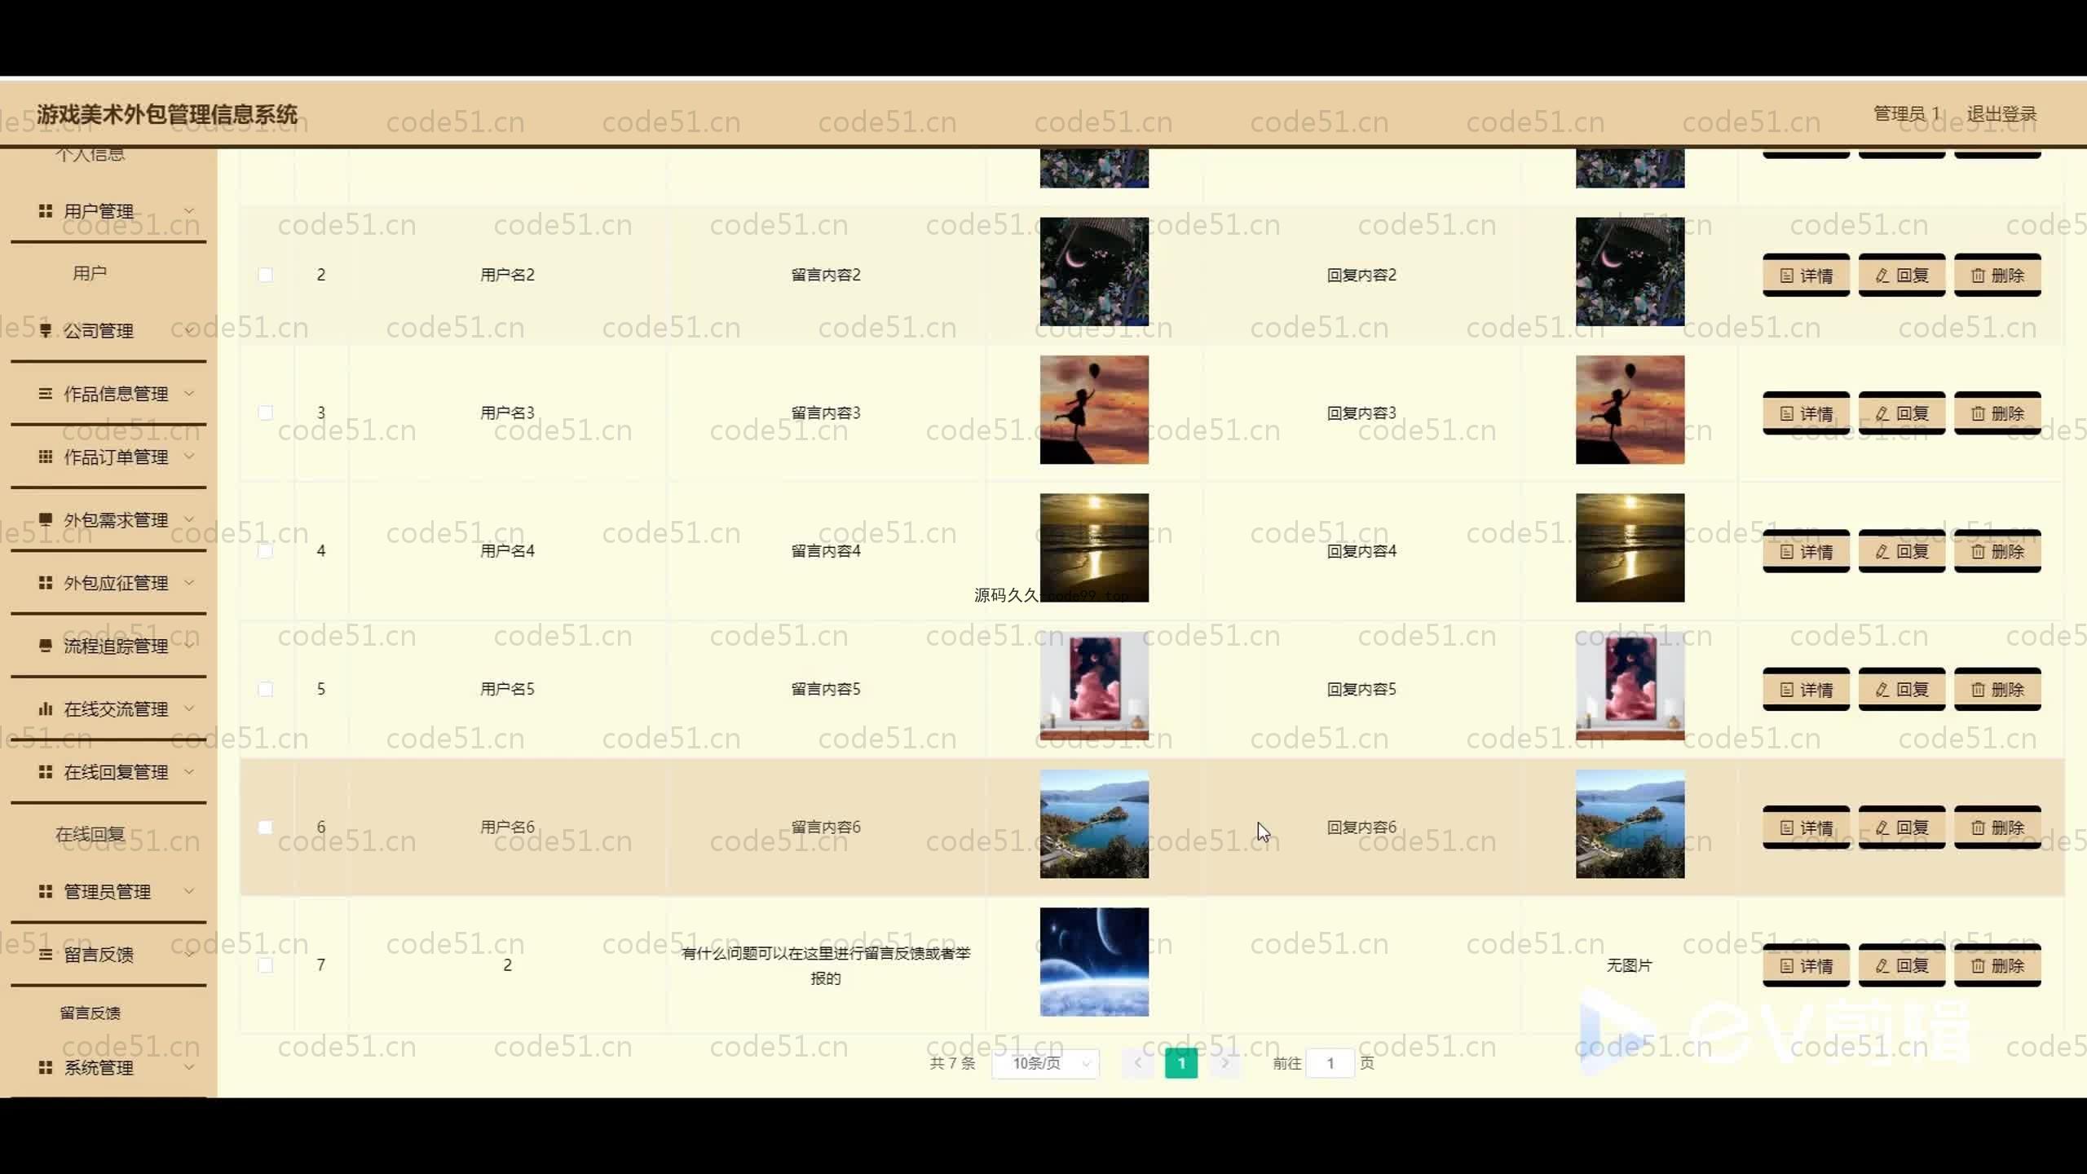
Task: Click 详情 button for 用户名2 row
Action: [1806, 276]
